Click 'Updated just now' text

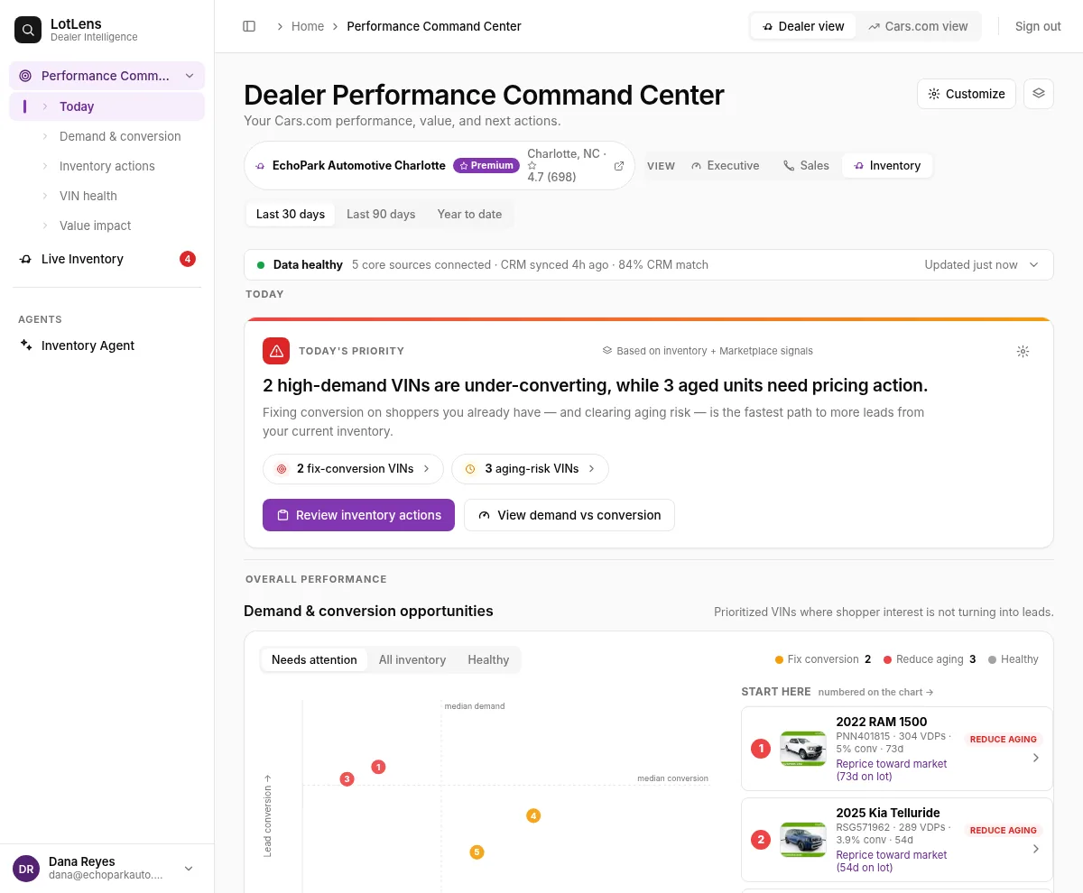tap(971, 265)
